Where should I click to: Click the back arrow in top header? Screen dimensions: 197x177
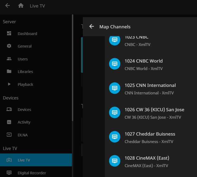7,6
